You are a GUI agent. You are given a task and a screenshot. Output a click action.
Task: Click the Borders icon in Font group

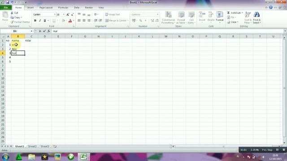tap(54, 21)
